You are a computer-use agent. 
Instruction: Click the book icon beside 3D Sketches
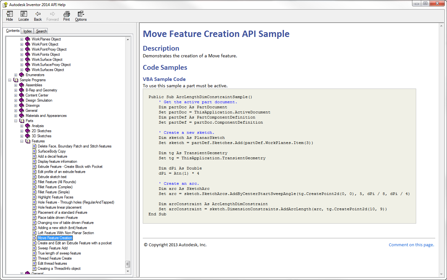click(28, 136)
